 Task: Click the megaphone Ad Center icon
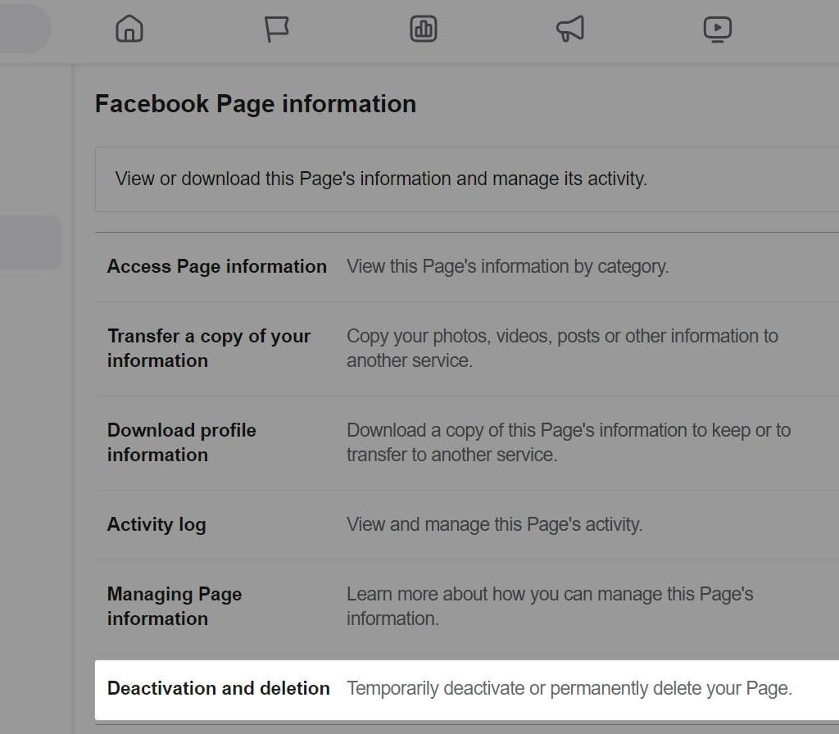tap(570, 29)
